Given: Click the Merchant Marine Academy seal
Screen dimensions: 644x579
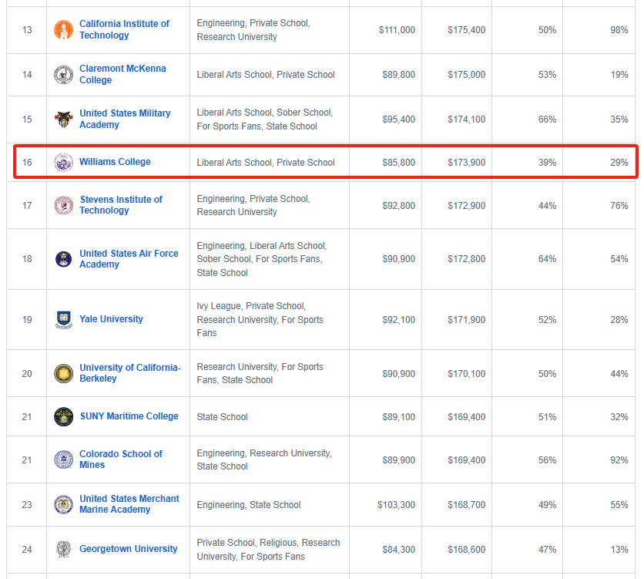Looking at the screenshot, I should [x=64, y=505].
